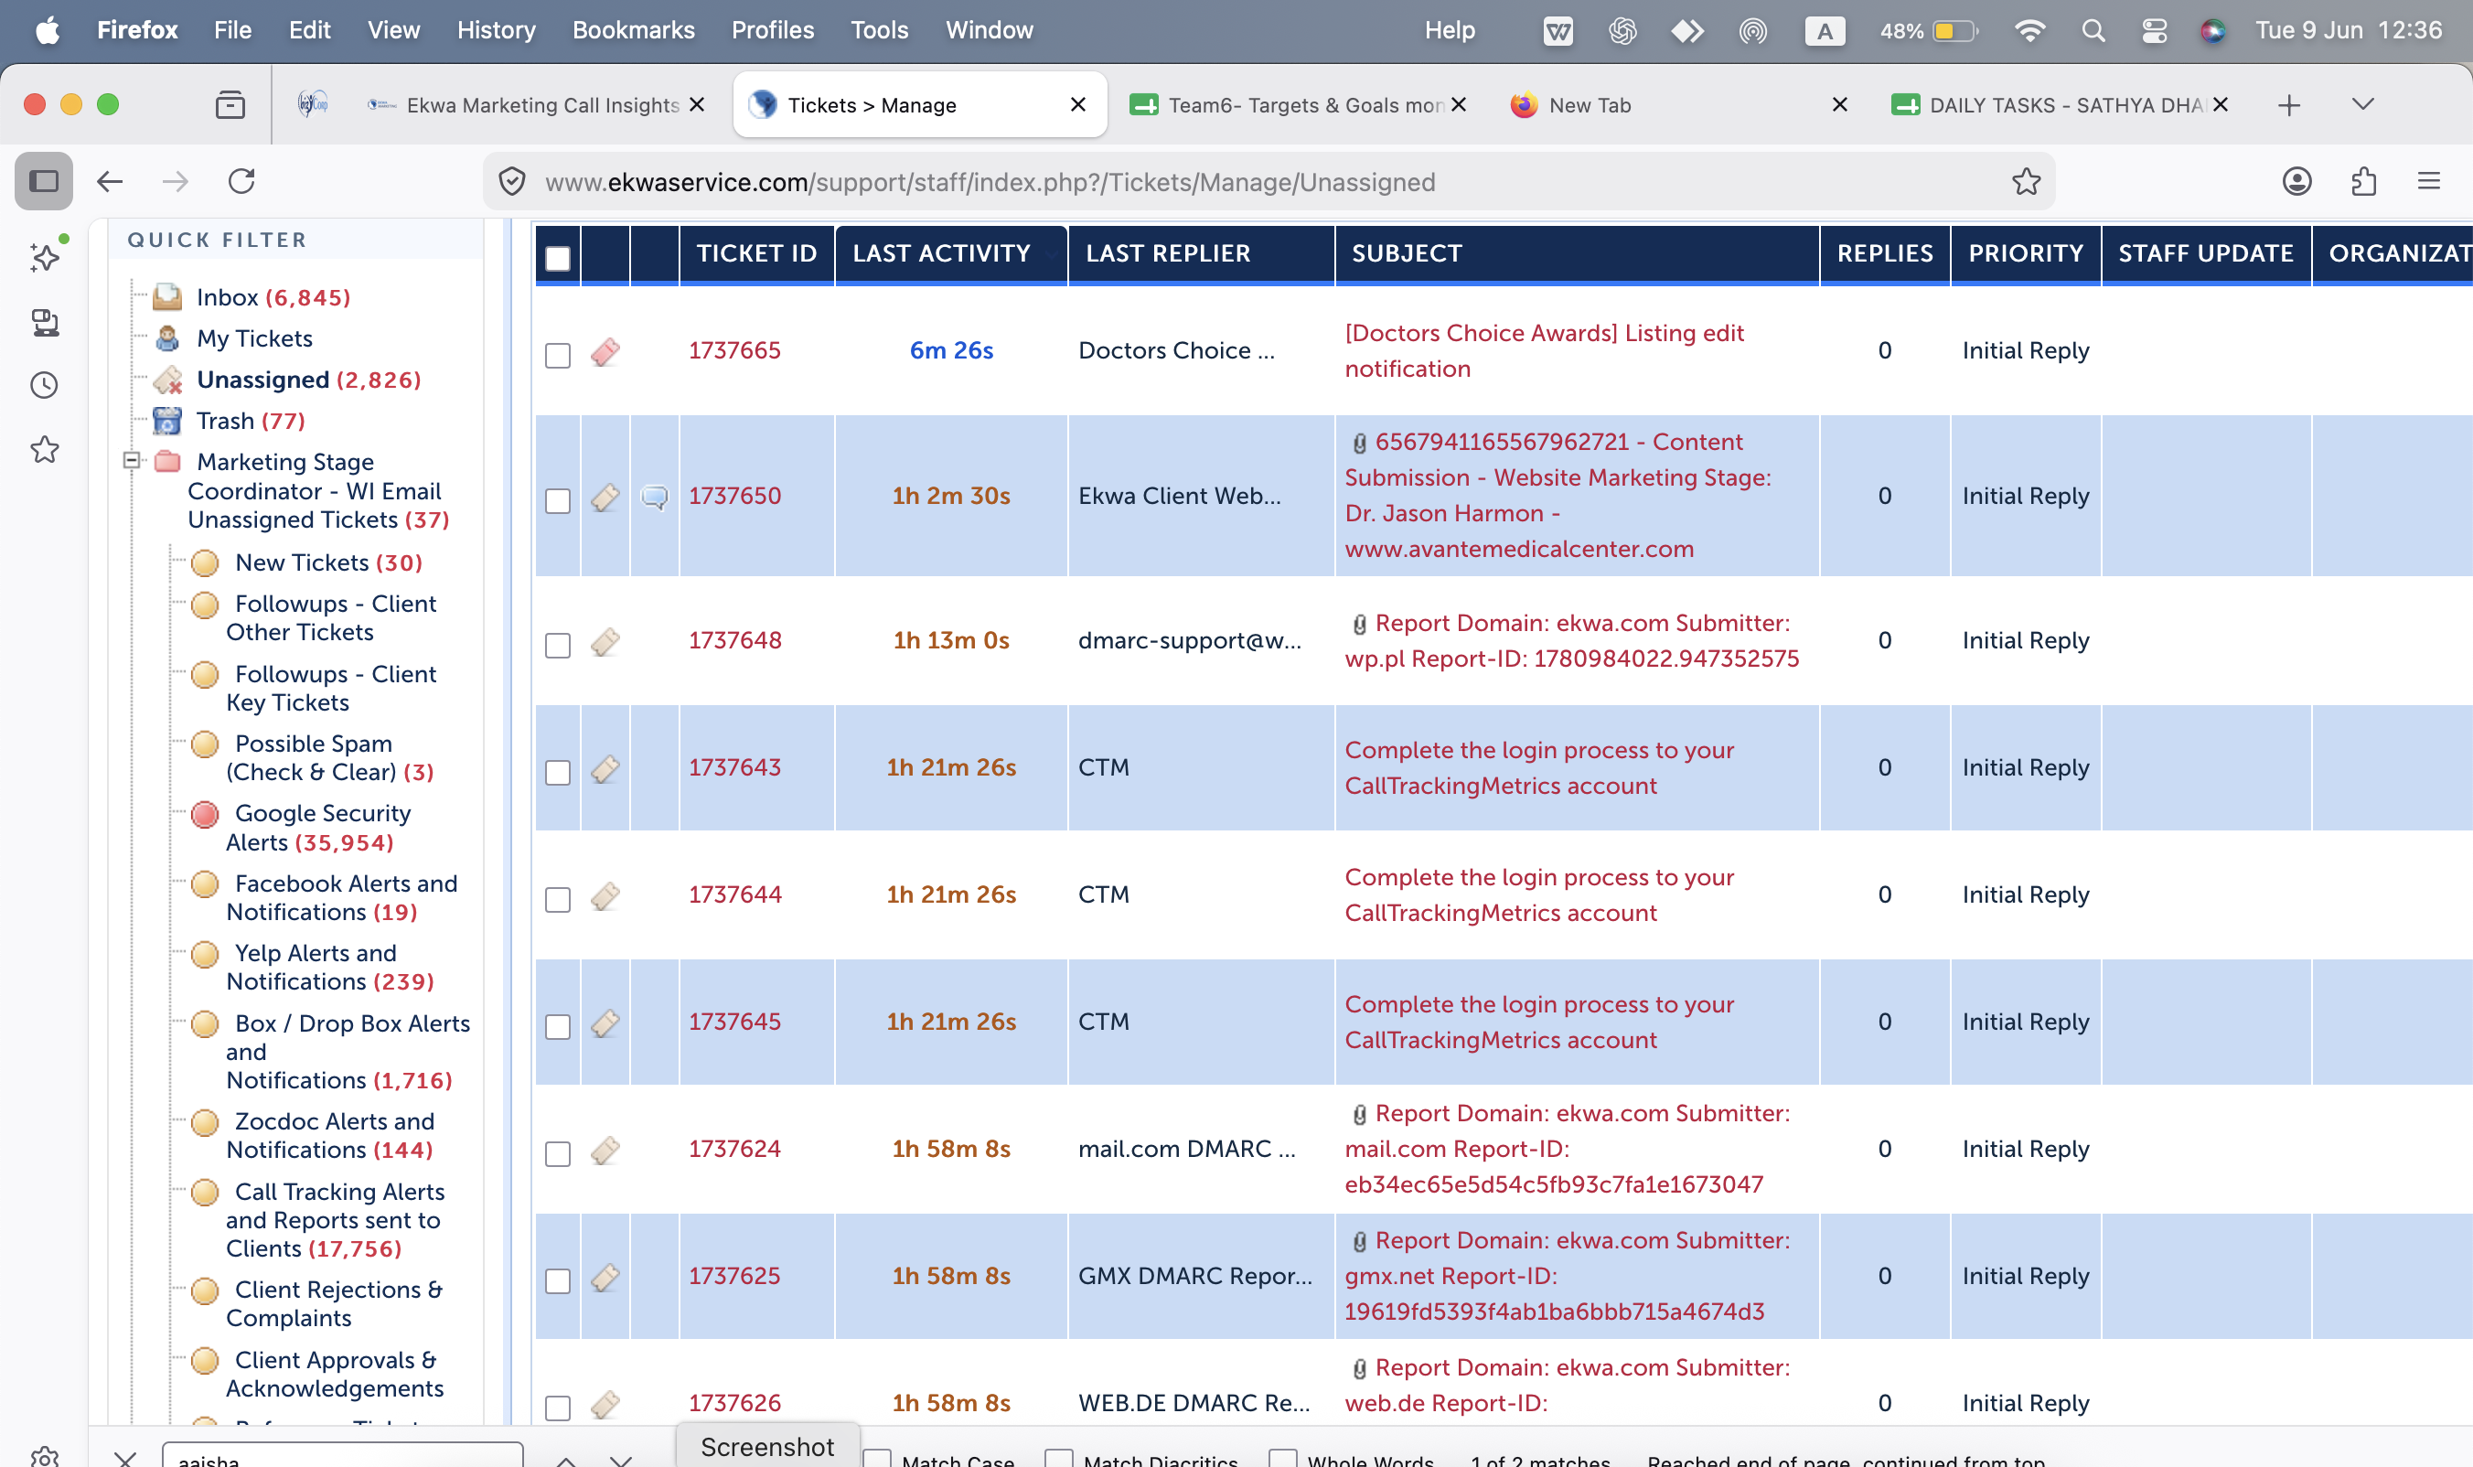Open AI chatbot sparkle sidebar icon
This screenshot has width=2473, height=1467.
[45, 257]
